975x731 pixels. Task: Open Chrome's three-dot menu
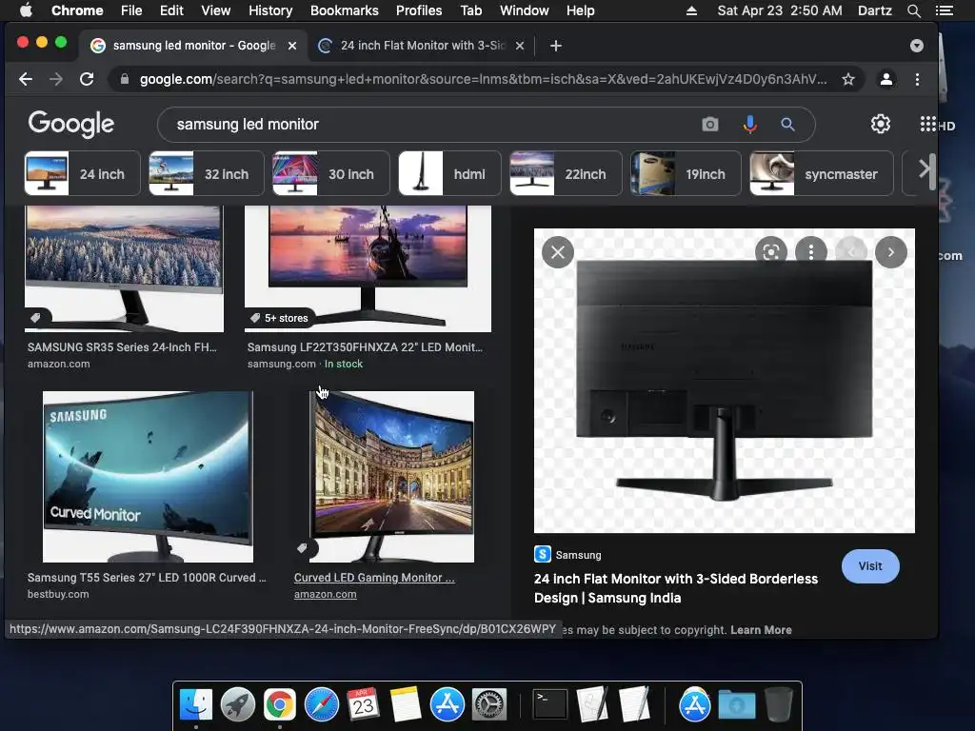tap(917, 79)
